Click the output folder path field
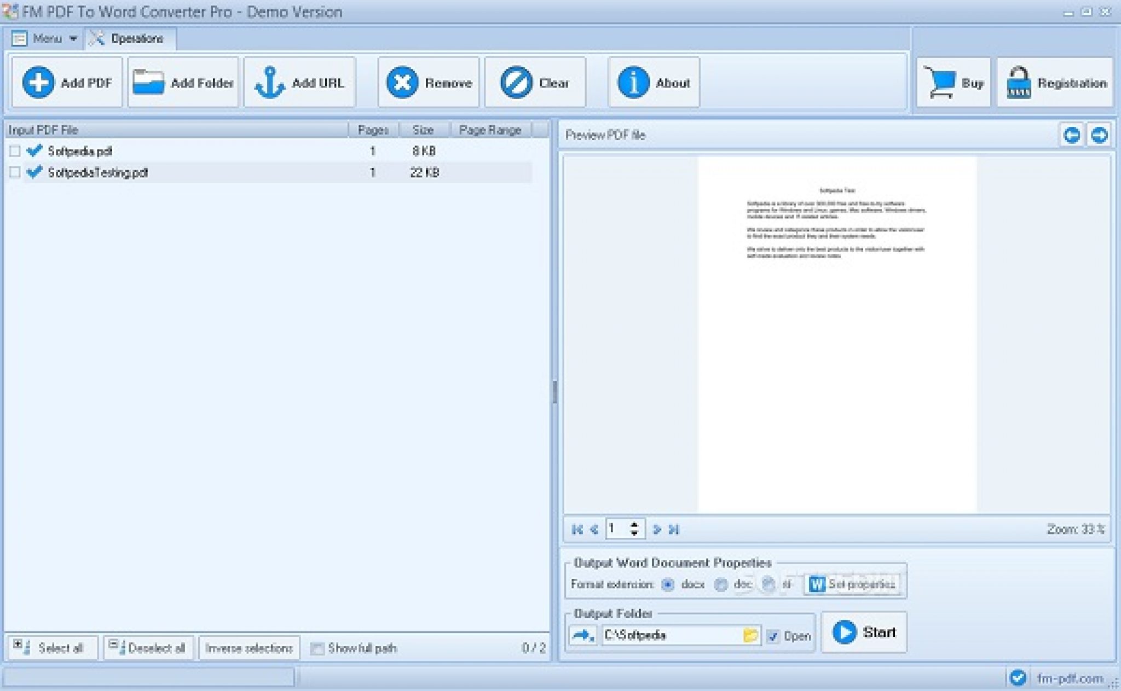The width and height of the screenshot is (1121, 691). [671, 635]
